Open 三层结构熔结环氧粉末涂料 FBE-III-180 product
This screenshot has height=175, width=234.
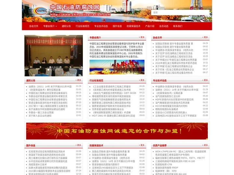(x=175, y=161)
